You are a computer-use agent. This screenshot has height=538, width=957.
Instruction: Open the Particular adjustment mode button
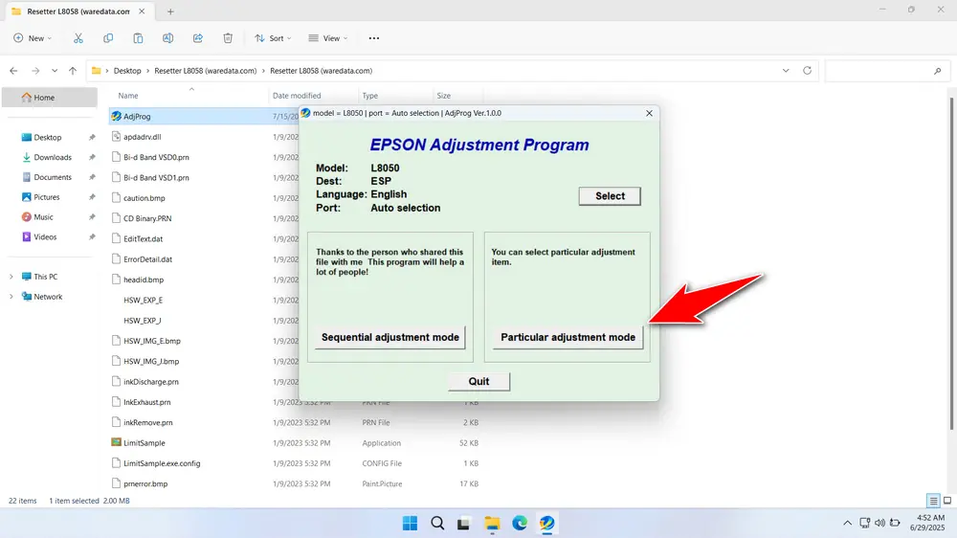pyautogui.click(x=568, y=337)
